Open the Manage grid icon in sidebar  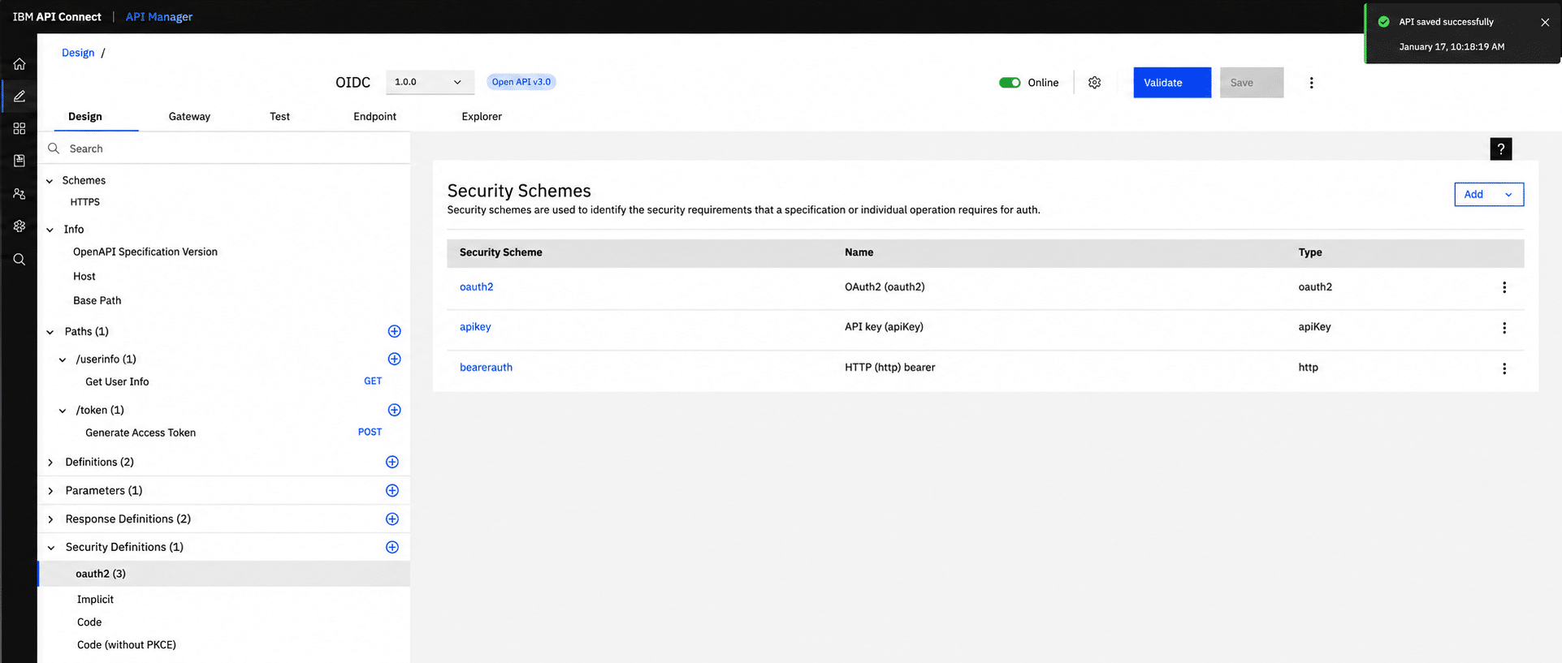click(x=19, y=129)
